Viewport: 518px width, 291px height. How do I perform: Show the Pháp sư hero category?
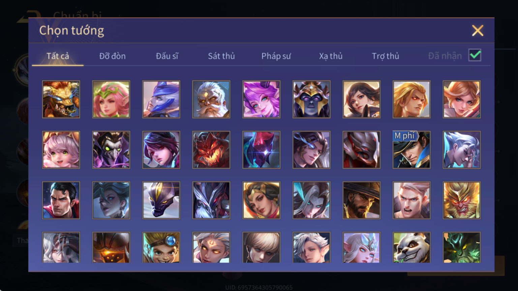[x=276, y=56]
